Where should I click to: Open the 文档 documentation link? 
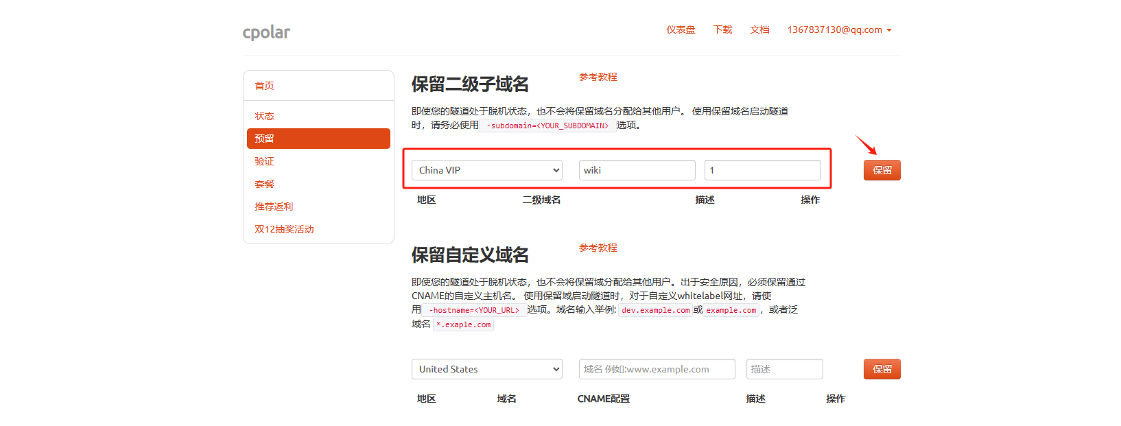[x=759, y=29]
